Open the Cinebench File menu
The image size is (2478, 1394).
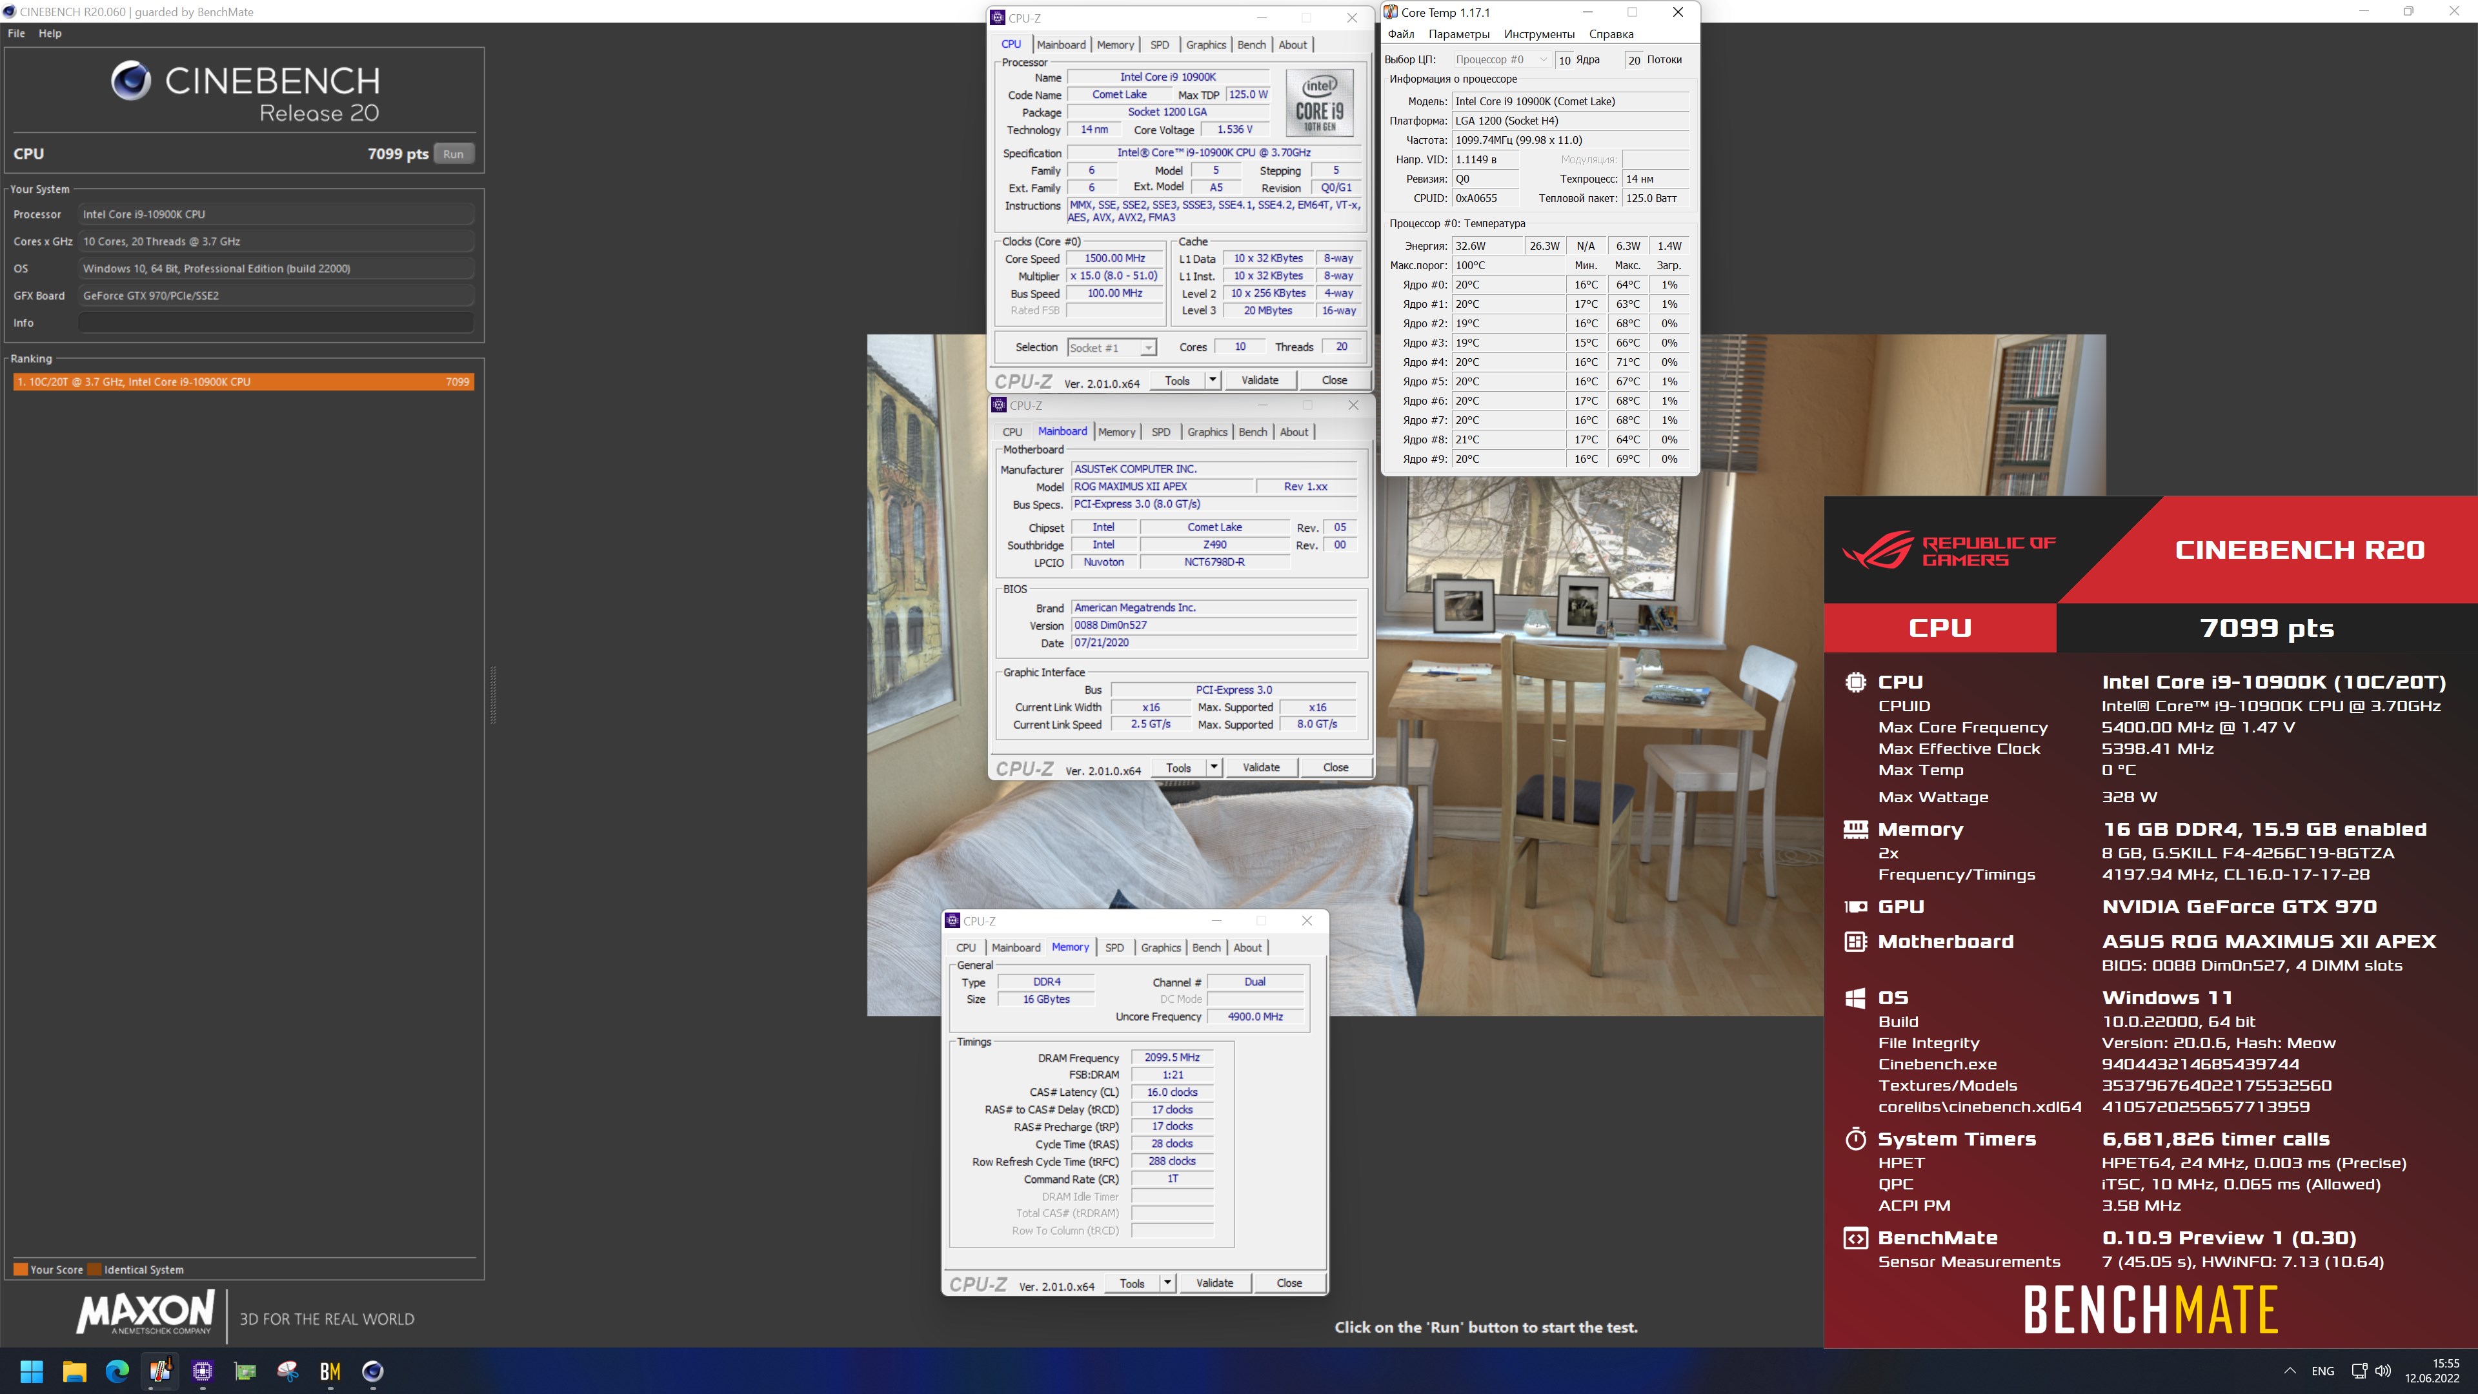pyautogui.click(x=16, y=33)
